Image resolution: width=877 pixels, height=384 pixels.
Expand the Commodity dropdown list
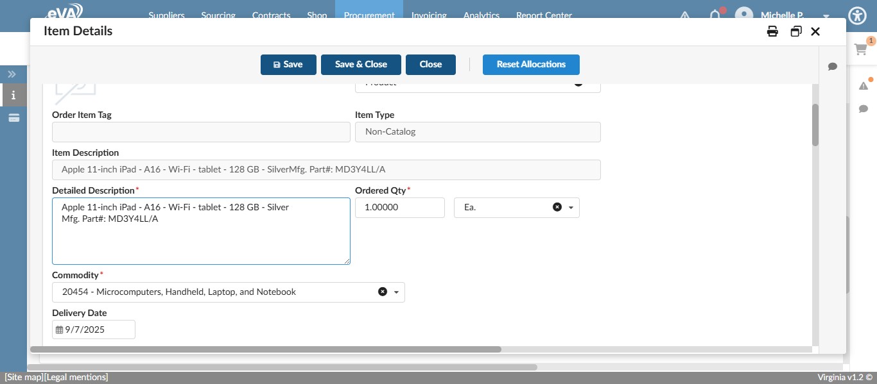(x=397, y=292)
